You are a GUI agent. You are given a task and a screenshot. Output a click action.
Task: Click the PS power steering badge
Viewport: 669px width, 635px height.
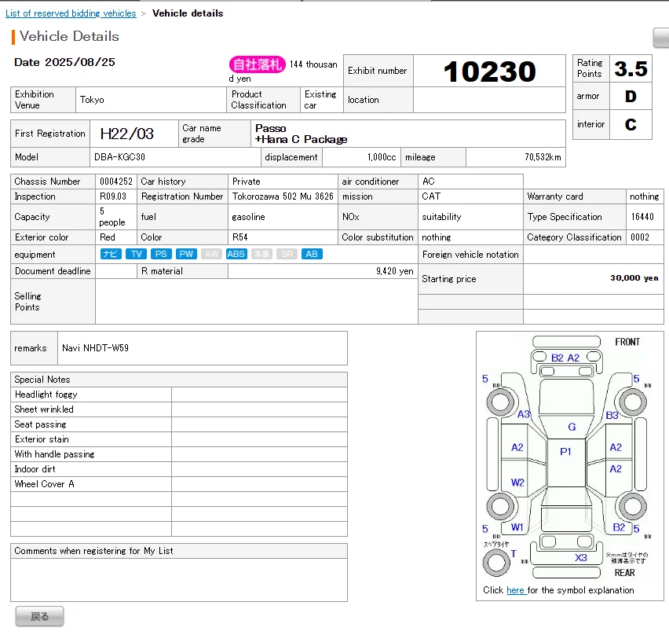coord(161,254)
